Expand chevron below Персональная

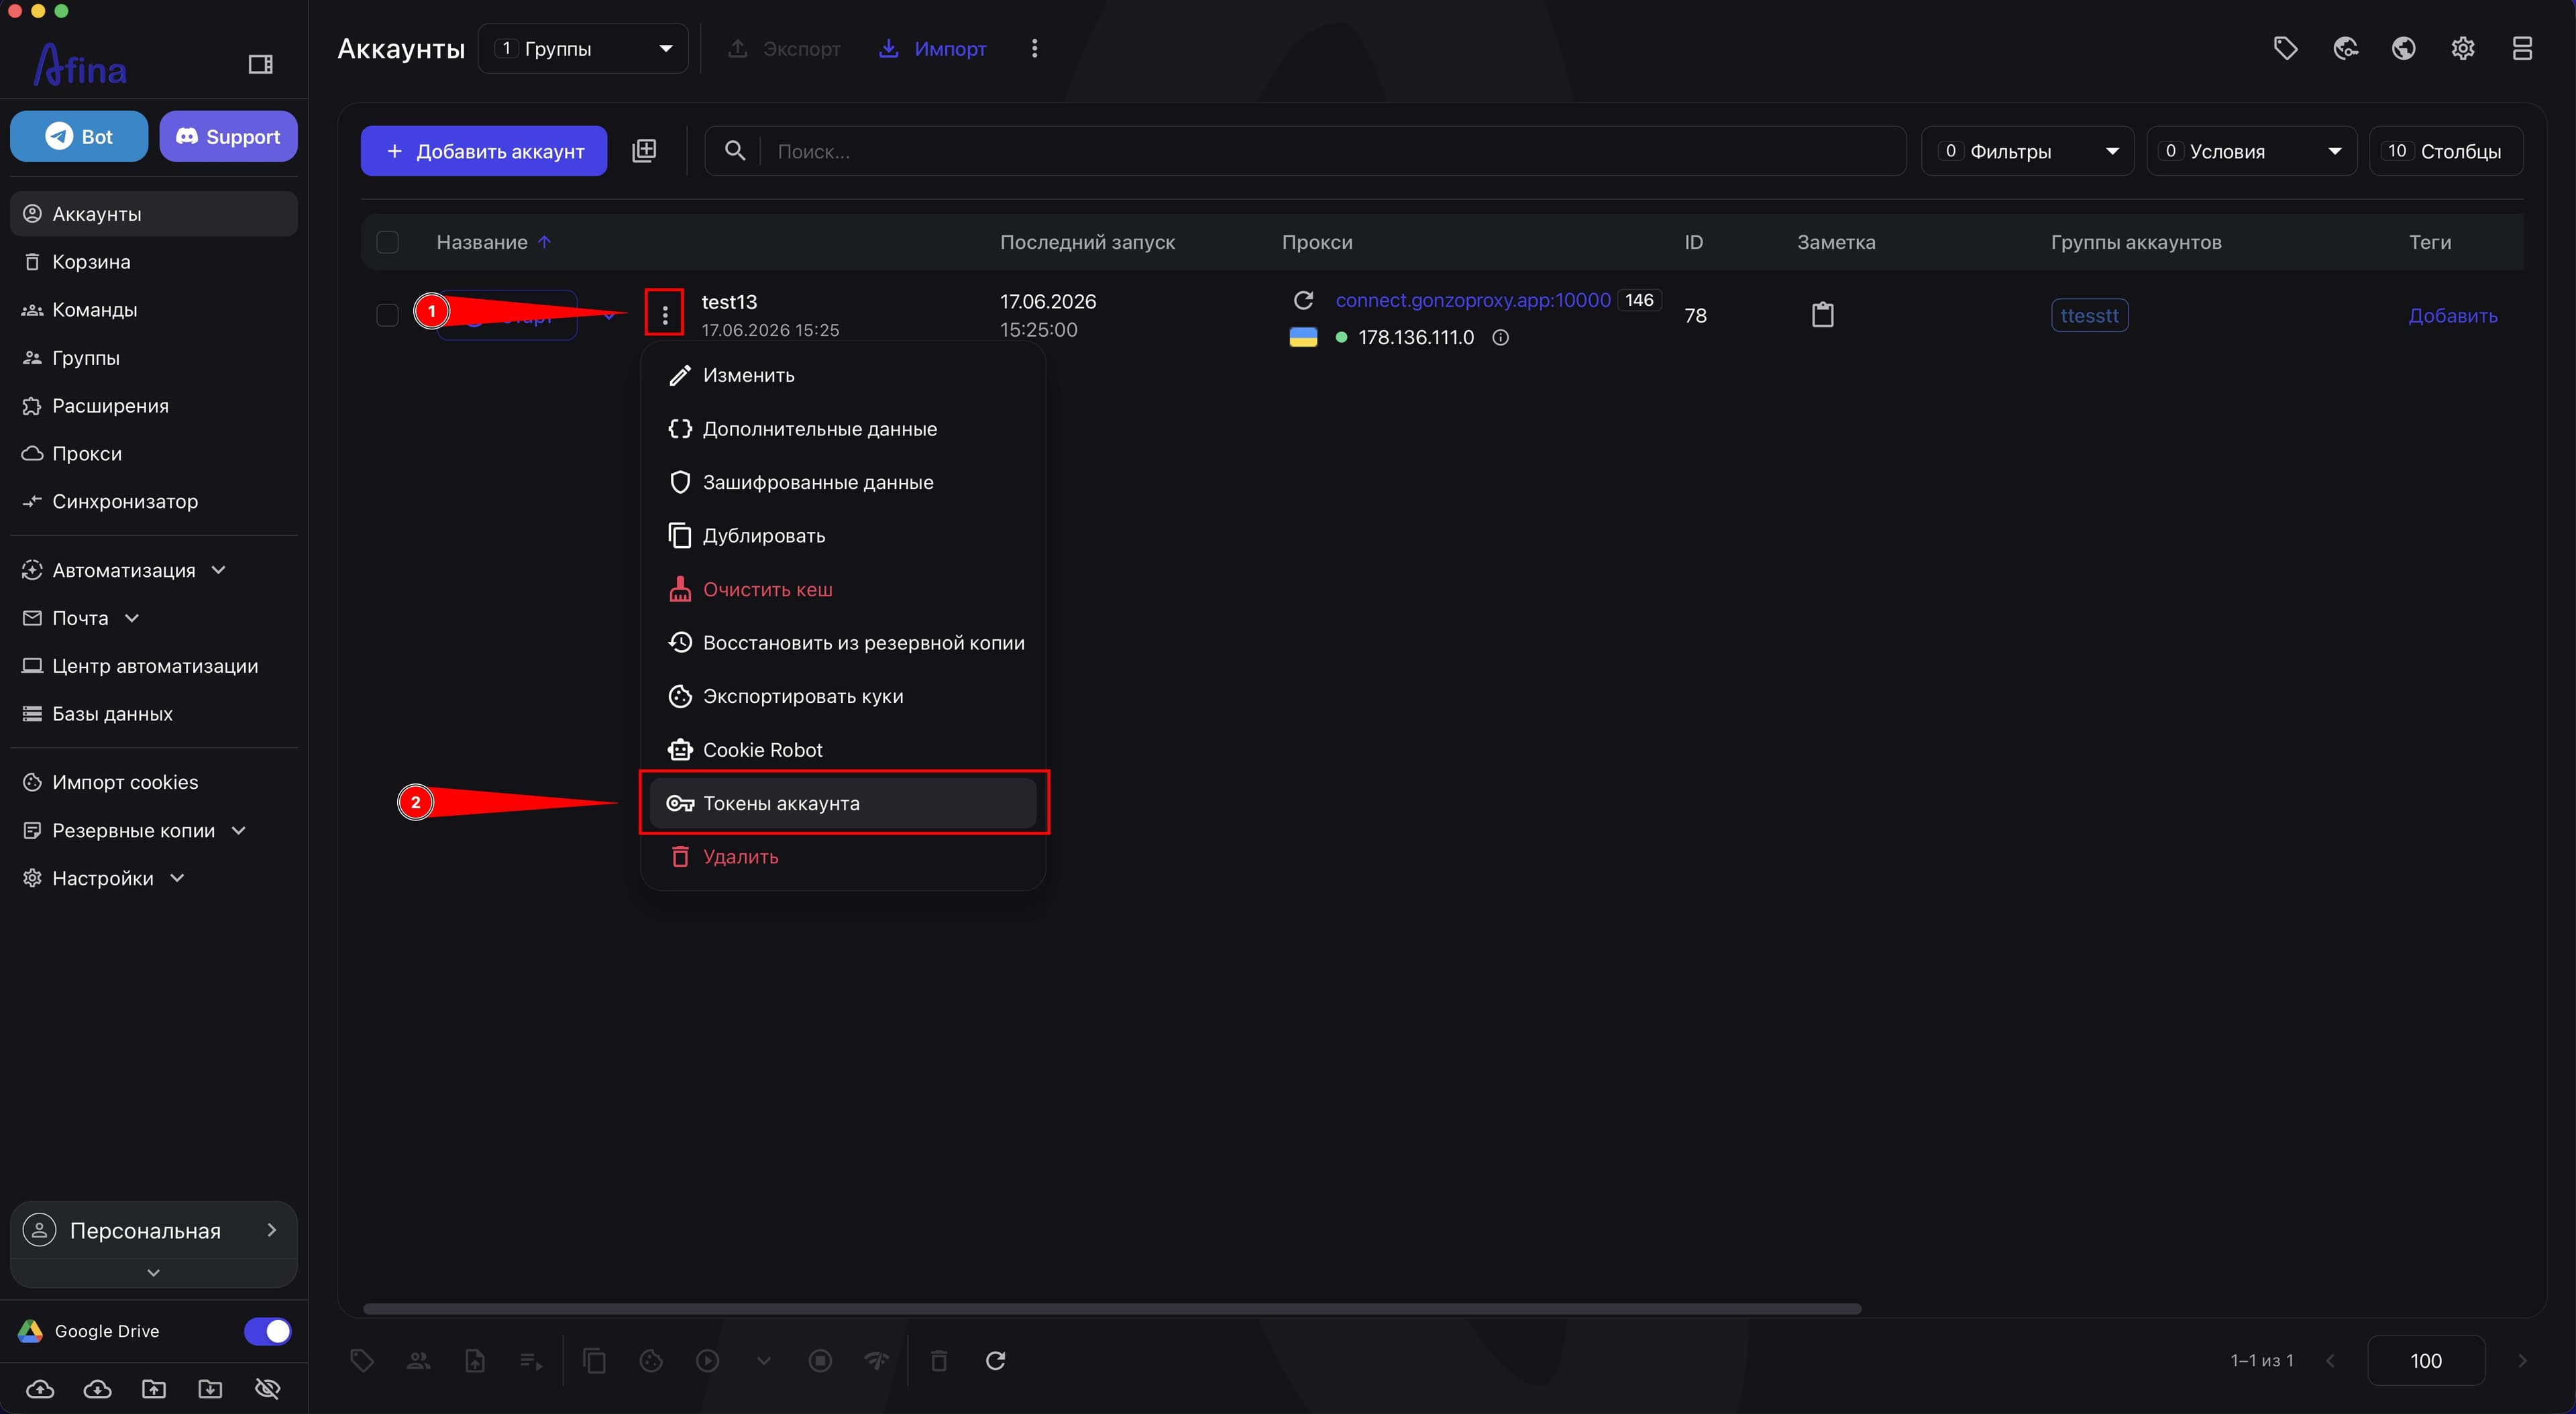tap(153, 1273)
